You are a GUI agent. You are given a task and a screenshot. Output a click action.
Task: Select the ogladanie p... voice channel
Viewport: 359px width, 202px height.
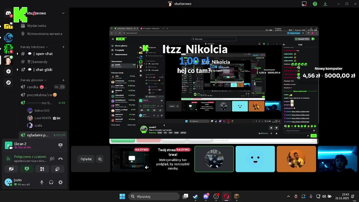click(x=43, y=135)
